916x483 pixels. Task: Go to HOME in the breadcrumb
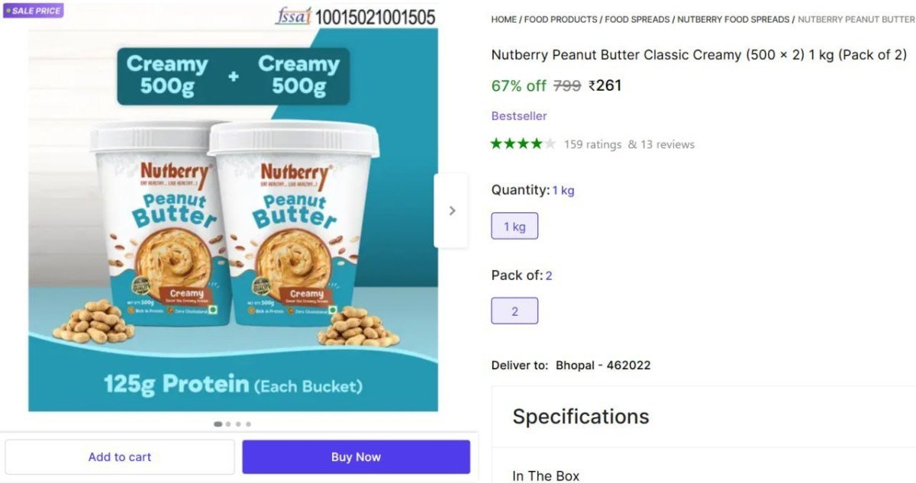click(x=504, y=19)
